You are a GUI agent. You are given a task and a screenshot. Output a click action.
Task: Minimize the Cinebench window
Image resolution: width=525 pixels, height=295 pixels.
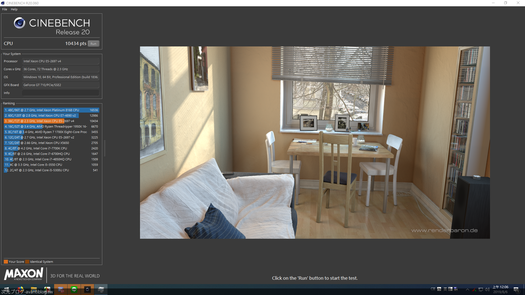[x=493, y=3]
